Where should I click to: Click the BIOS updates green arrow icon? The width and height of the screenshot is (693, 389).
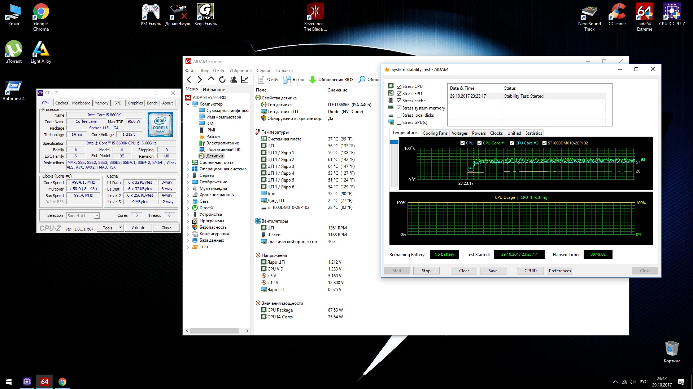313,80
